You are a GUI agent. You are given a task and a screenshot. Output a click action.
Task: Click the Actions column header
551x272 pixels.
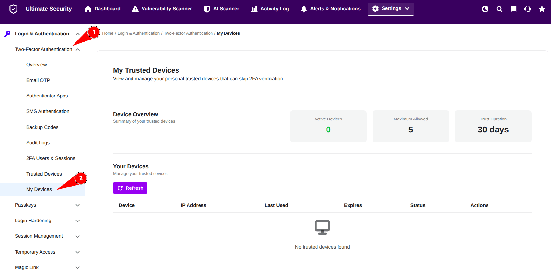tap(479, 205)
